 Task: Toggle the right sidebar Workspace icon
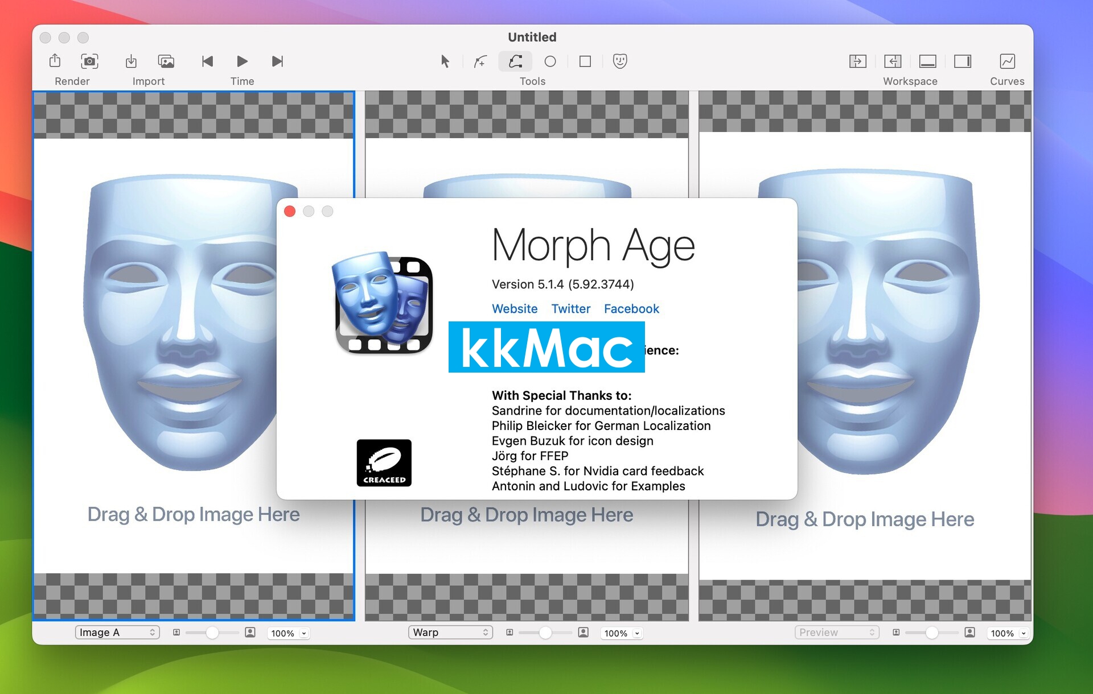coord(962,61)
